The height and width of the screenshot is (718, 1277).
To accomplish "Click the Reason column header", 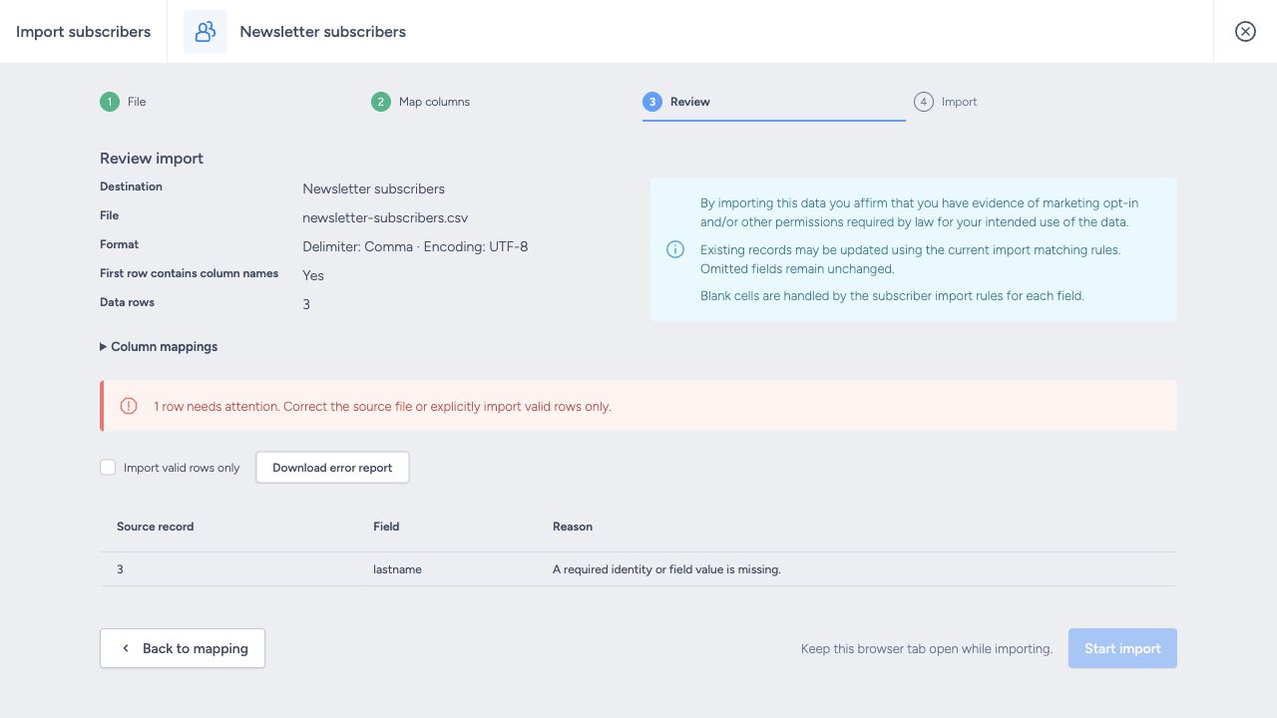I will (573, 527).
